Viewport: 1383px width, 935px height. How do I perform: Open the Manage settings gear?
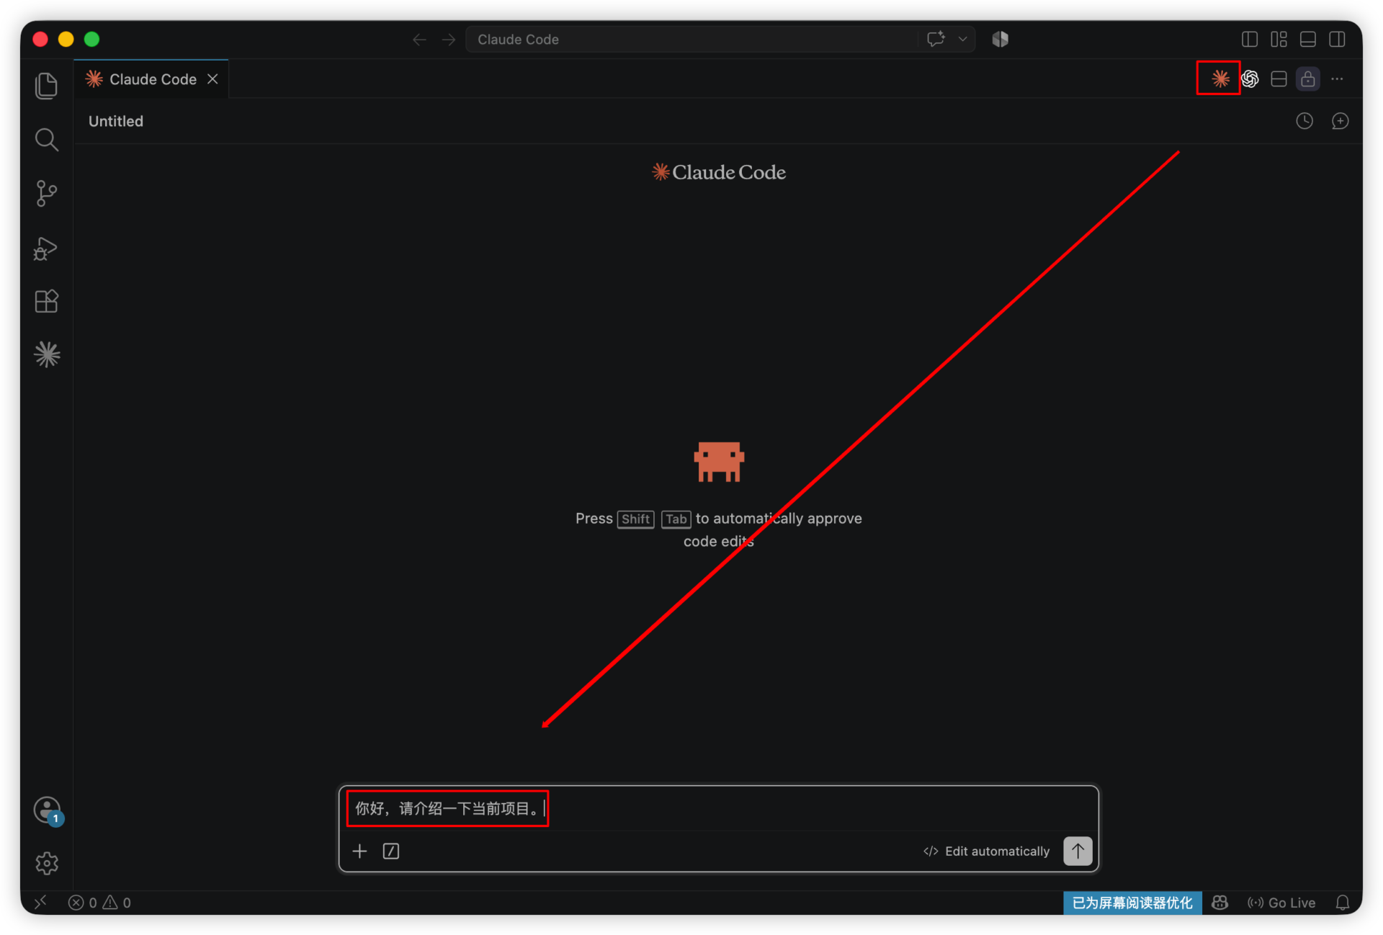47,863
